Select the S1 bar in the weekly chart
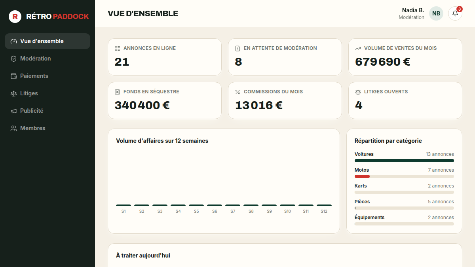This screenshot has height=267, width=475. 123,205
